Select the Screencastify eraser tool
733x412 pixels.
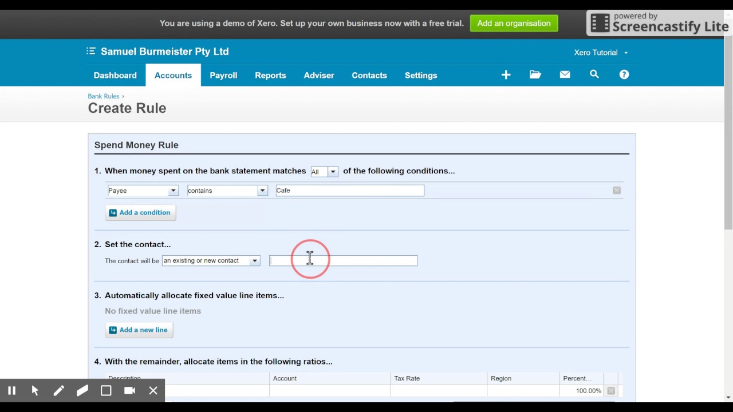(x=82, y=391)
